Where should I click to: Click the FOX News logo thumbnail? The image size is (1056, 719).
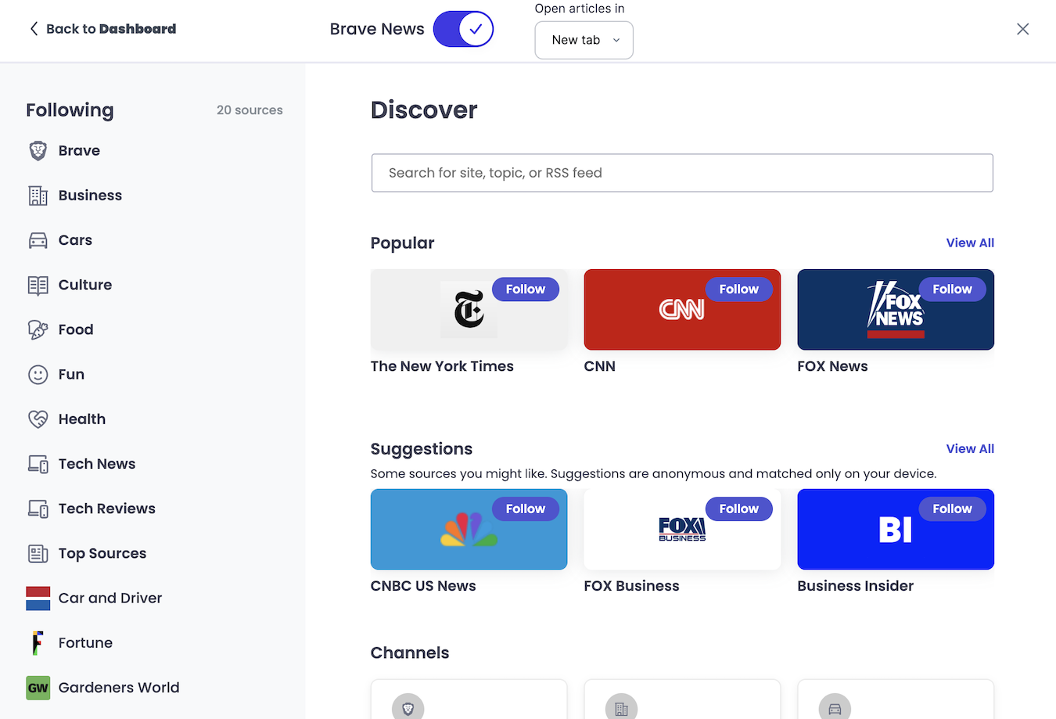point(896,310)
